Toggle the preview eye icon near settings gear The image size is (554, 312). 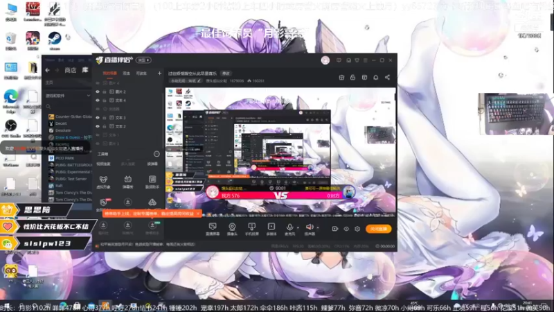(x=346, y=229)
